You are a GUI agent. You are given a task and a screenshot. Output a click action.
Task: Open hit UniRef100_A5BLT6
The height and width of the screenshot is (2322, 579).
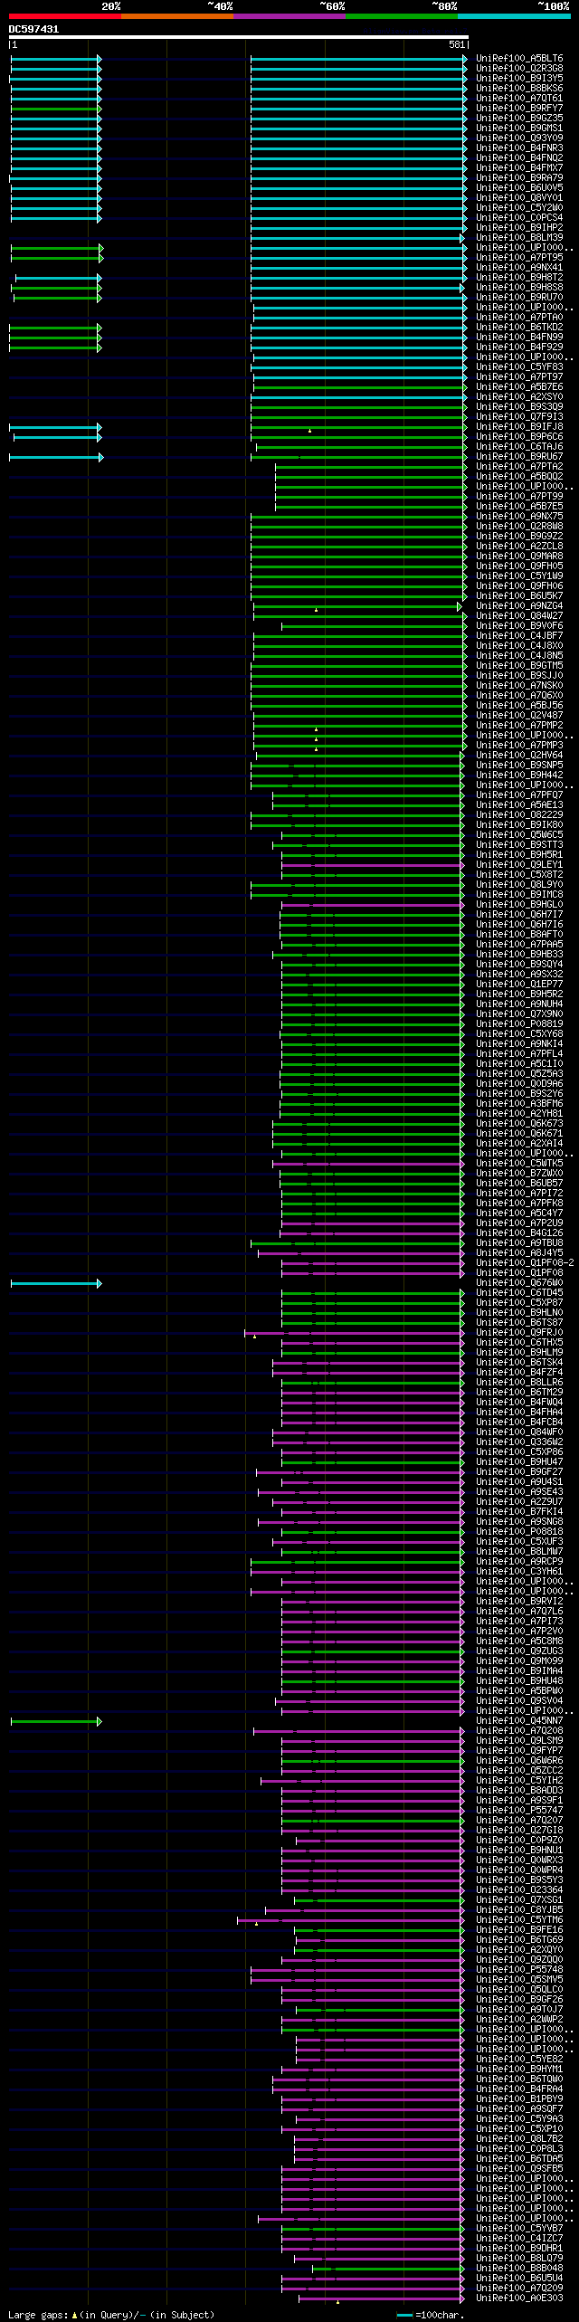click(519, 59)
